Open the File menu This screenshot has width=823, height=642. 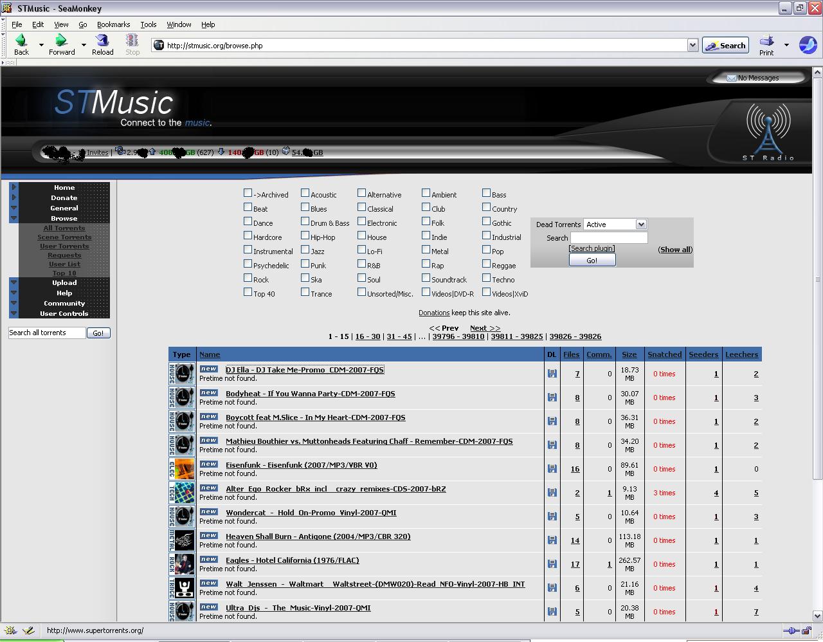17,24
